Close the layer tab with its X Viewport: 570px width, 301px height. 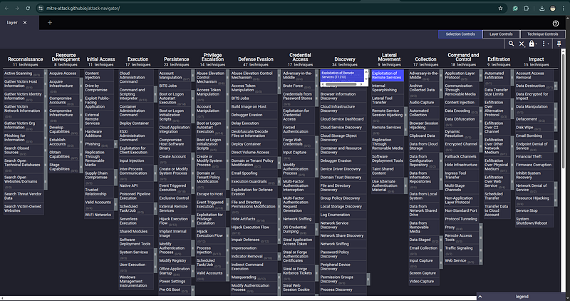pos(25,23)
